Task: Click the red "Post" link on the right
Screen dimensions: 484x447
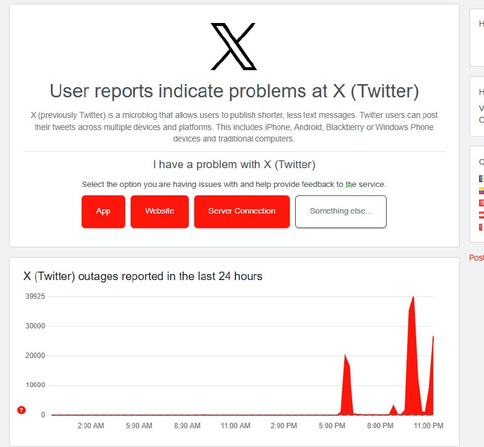Action: tap(476, 258)
